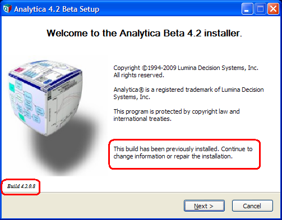Cancel the Analytica setup
This screenshot has width=282, height=220.
[252, 206]
